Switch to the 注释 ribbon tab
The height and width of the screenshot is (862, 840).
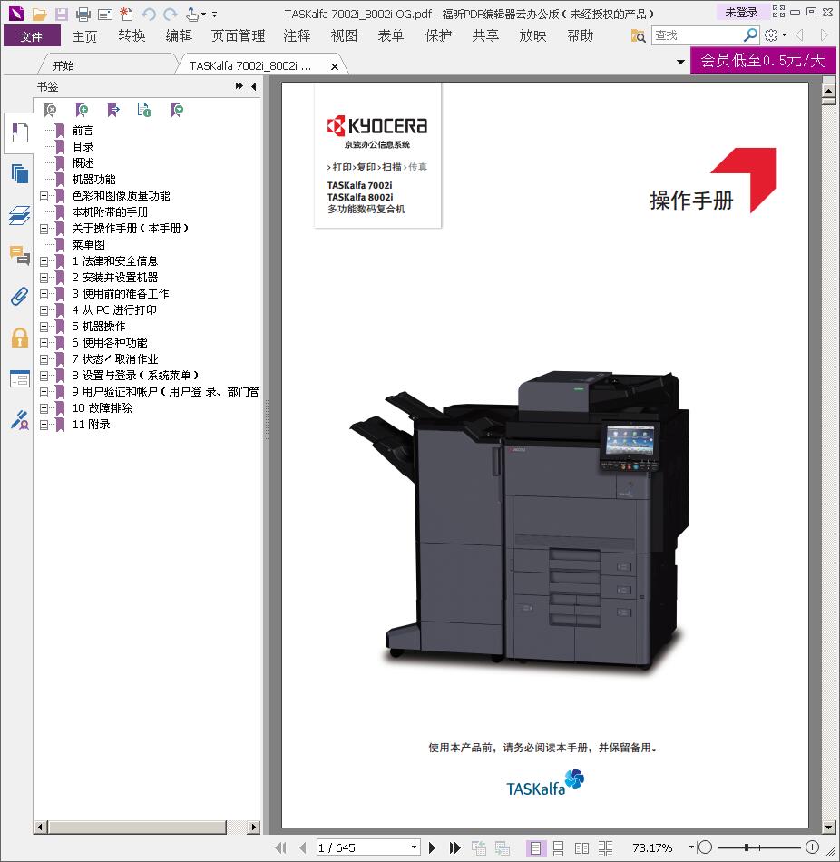tap(297, 36)
